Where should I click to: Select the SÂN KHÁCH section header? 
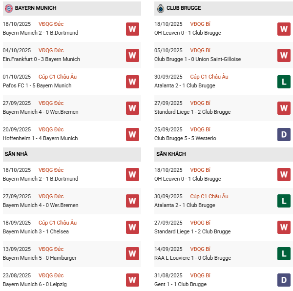point(171,154)
